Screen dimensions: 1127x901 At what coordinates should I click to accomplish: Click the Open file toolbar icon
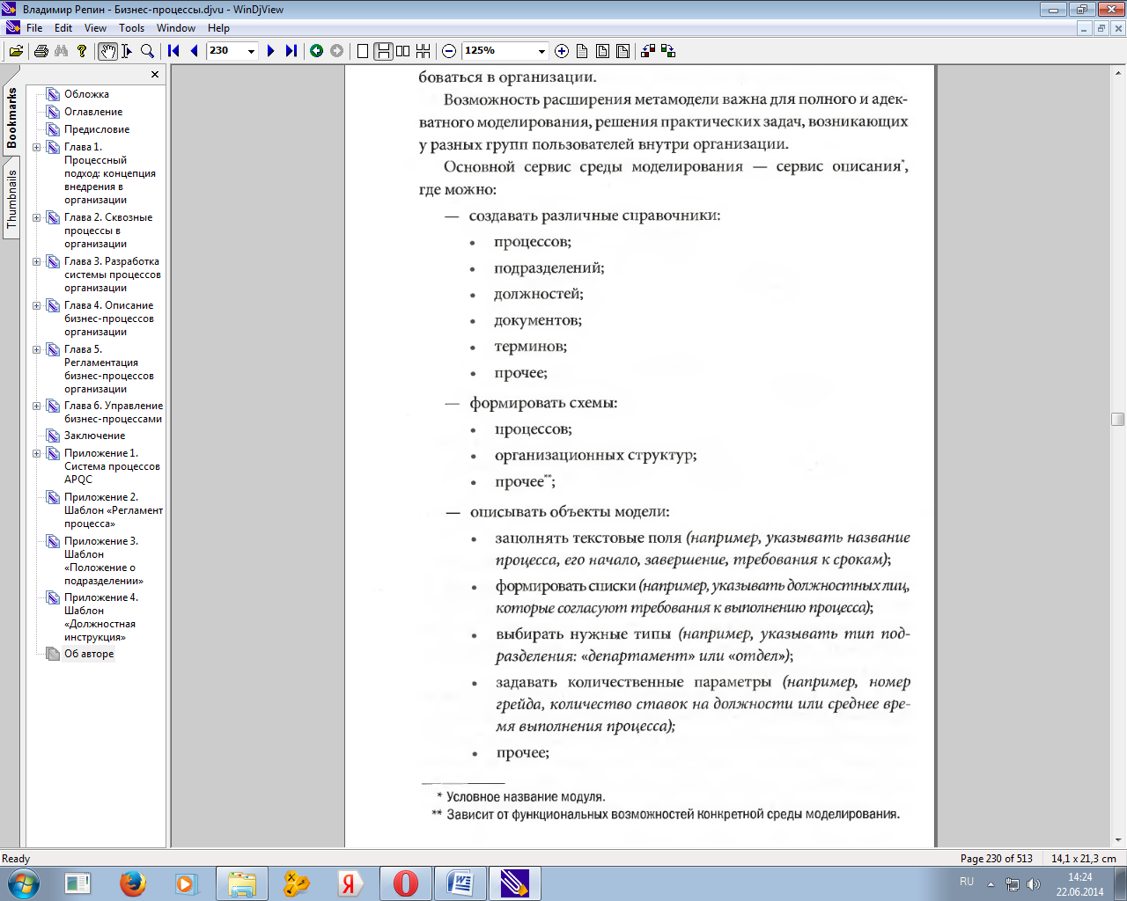coord(16,51)
